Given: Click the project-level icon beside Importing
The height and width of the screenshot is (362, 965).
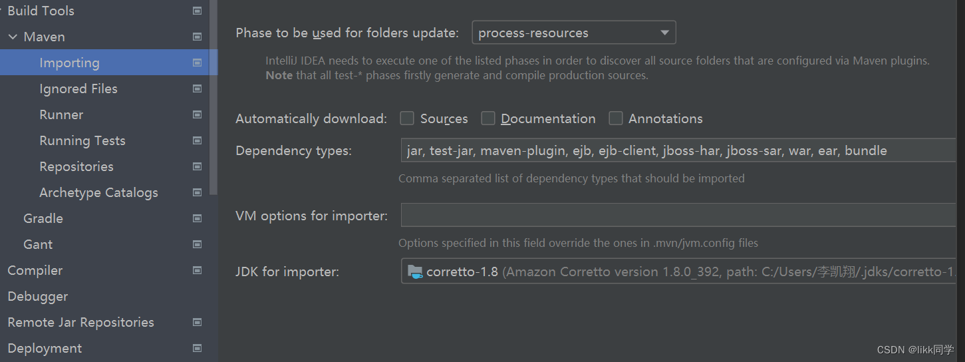Looking at the screenshot, I should coord(197,63).
